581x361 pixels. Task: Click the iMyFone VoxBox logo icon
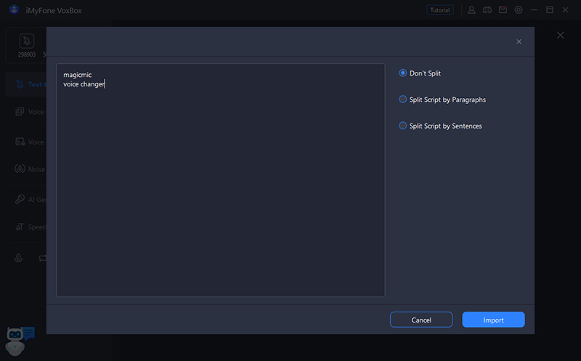coord(14,10)
